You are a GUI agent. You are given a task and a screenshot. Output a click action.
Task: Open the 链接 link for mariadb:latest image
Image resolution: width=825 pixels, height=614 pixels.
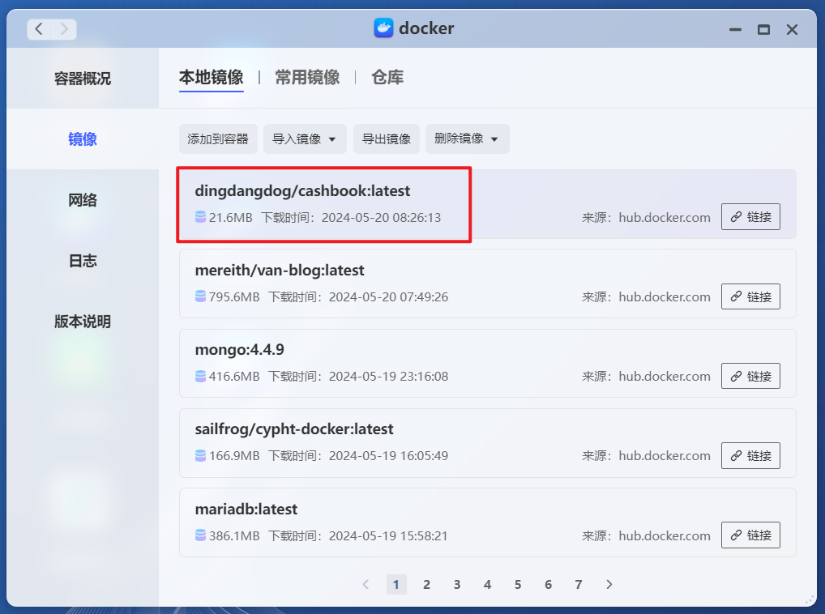pyautogui.click(x=750, y=535)
